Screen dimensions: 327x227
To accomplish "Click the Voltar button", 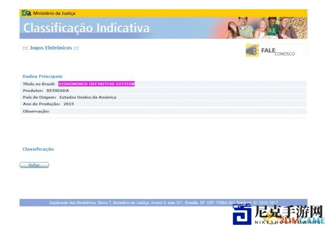I will coord(34,165).
